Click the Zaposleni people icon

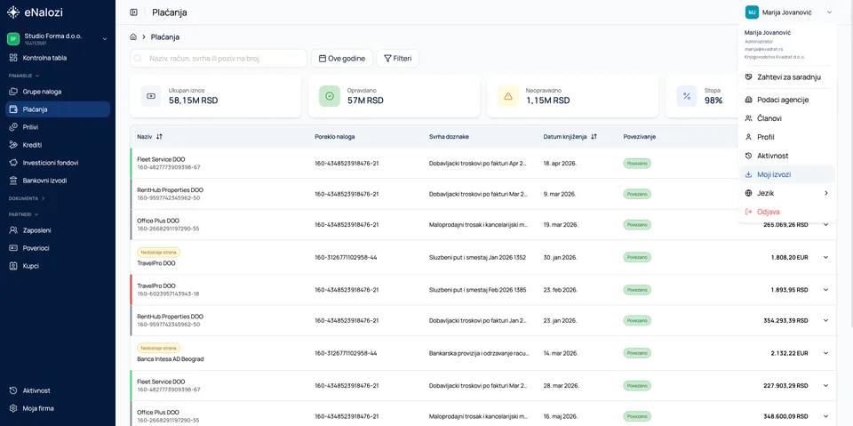(x=13, y=229)
